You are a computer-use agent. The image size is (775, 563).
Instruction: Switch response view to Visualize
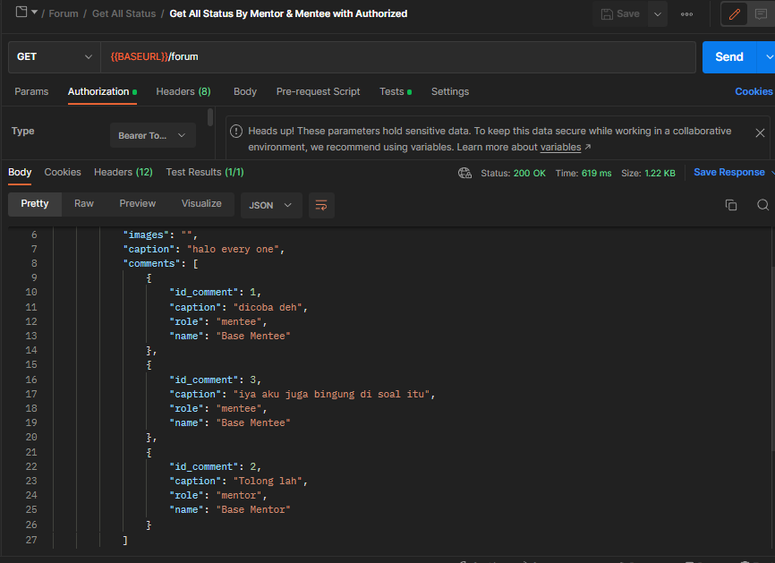(x=201, y=204)
